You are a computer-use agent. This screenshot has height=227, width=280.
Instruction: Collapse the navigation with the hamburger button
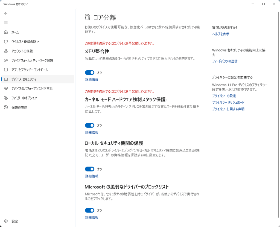[x=6, y=23]
